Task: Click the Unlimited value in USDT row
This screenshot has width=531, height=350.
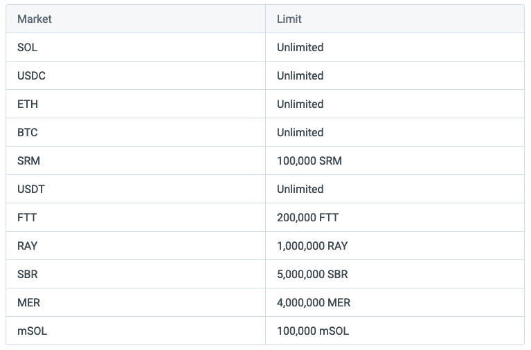Action: pos(300,190)
